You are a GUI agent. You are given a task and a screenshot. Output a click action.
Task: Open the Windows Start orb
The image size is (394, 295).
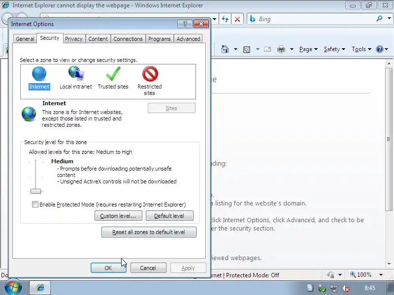pos(13,287)
